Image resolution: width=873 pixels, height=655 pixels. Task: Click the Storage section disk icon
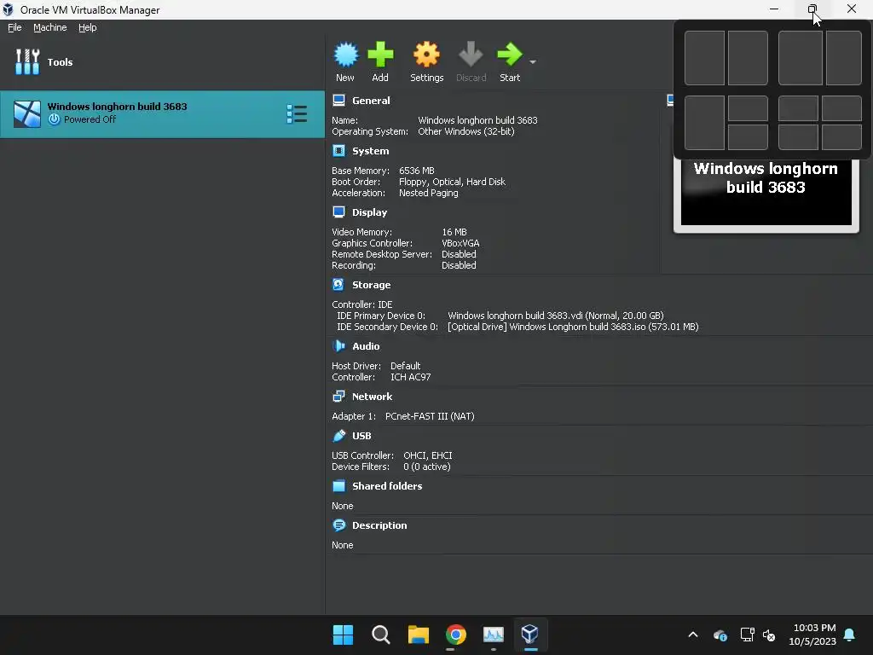pos(338,284)
